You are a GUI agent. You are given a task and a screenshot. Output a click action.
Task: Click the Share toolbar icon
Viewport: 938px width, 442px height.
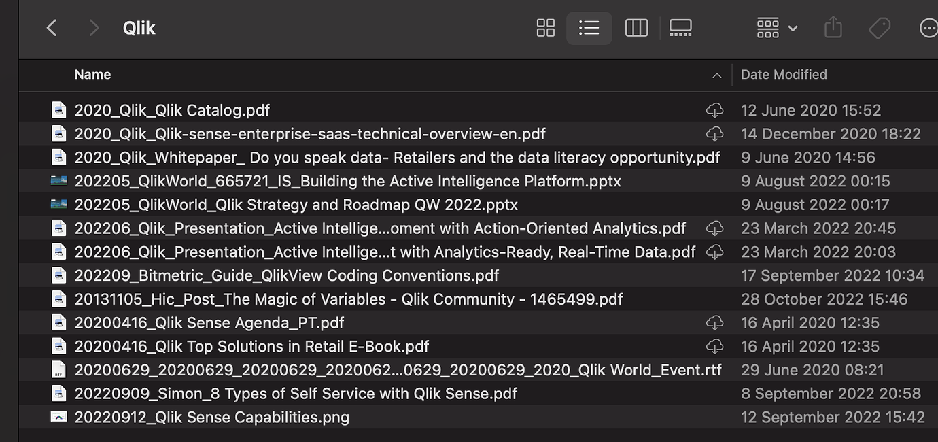833,28
